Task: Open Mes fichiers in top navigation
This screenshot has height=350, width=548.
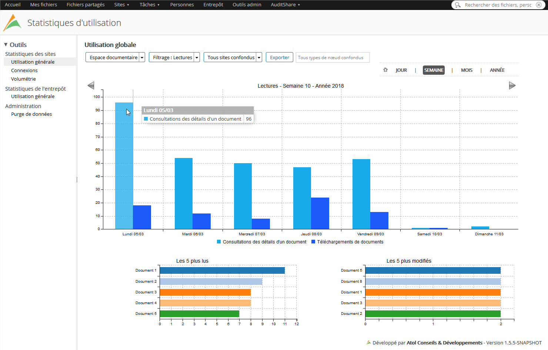Action: click(x=44, y=5)
